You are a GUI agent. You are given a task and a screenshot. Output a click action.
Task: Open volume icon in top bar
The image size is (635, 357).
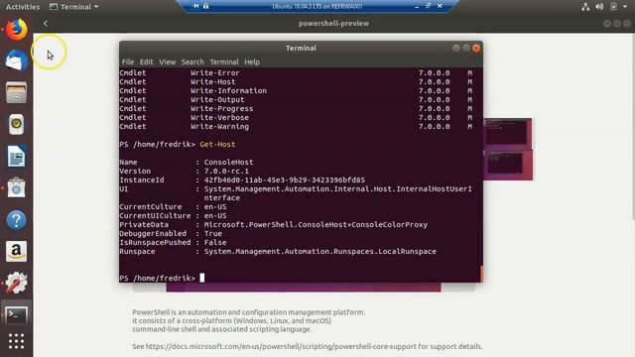pyautogui.click(x=599, y=7)
